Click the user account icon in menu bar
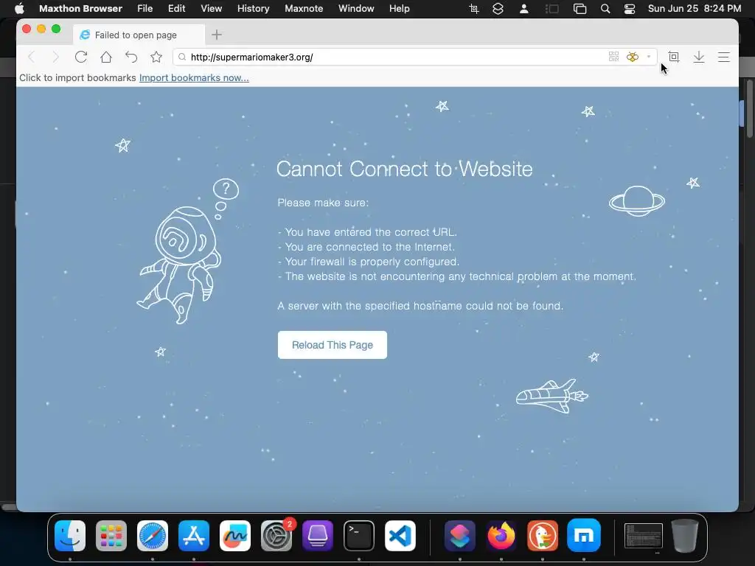The height and width of the screenshot is (566, 755). [x=524, y=9]
